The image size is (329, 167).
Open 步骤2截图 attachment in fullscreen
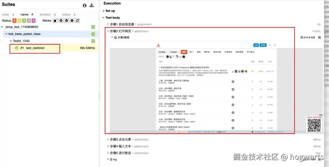(x=320, y=37)
